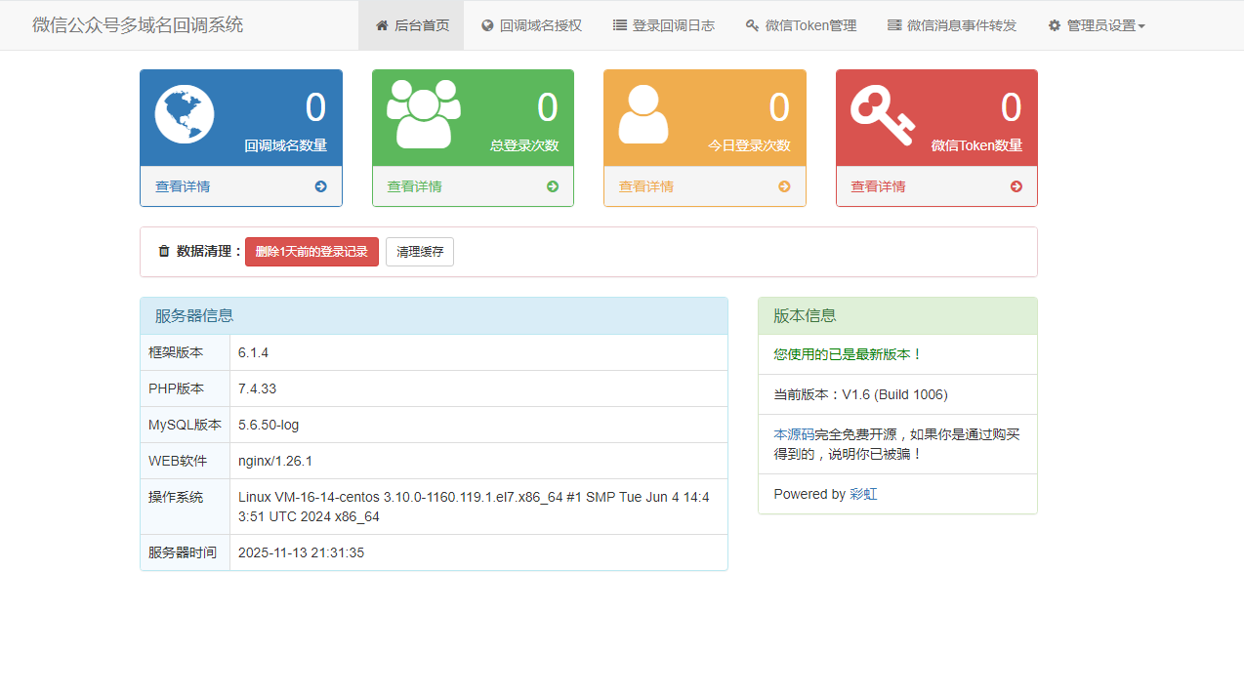Expand the 管理员设置 dropdown menu
The width and height of the screenshot is (1244, 694).
click(1097, 25)
